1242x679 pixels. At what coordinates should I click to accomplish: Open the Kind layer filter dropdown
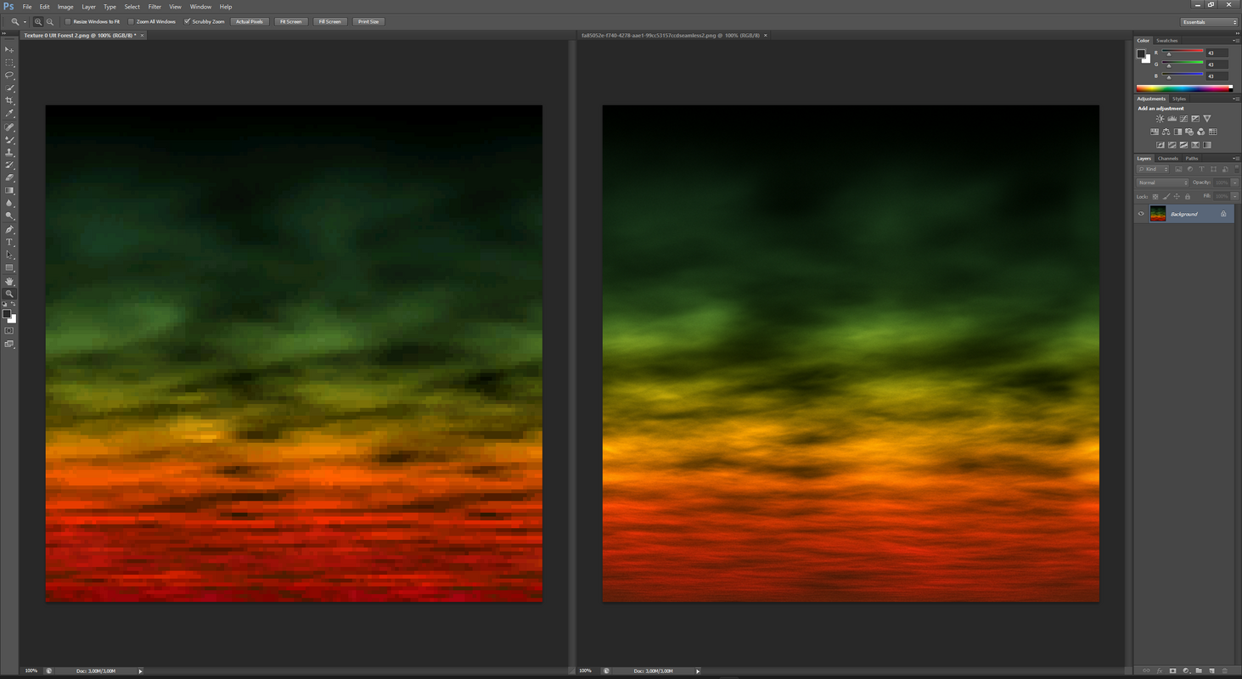point(1153,169)
